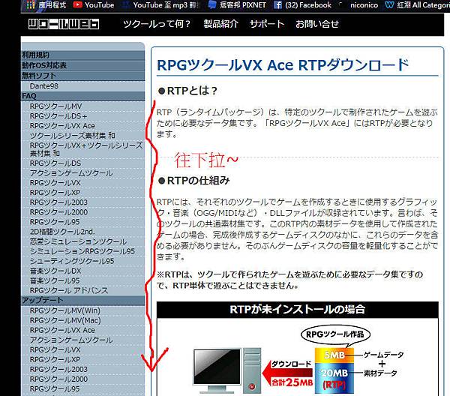Viewport: 450px width, 396px height.
Task: Open the FAQ アクションゲームツクール link
Action: pos(71,173)
